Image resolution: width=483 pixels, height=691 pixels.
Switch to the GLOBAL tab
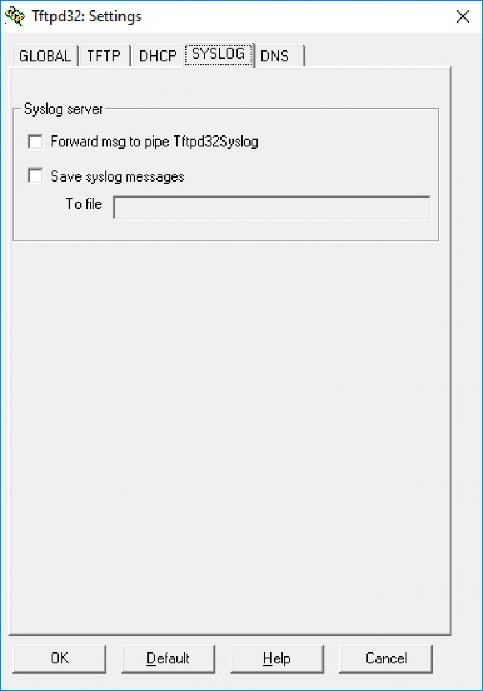pos(45,56)
